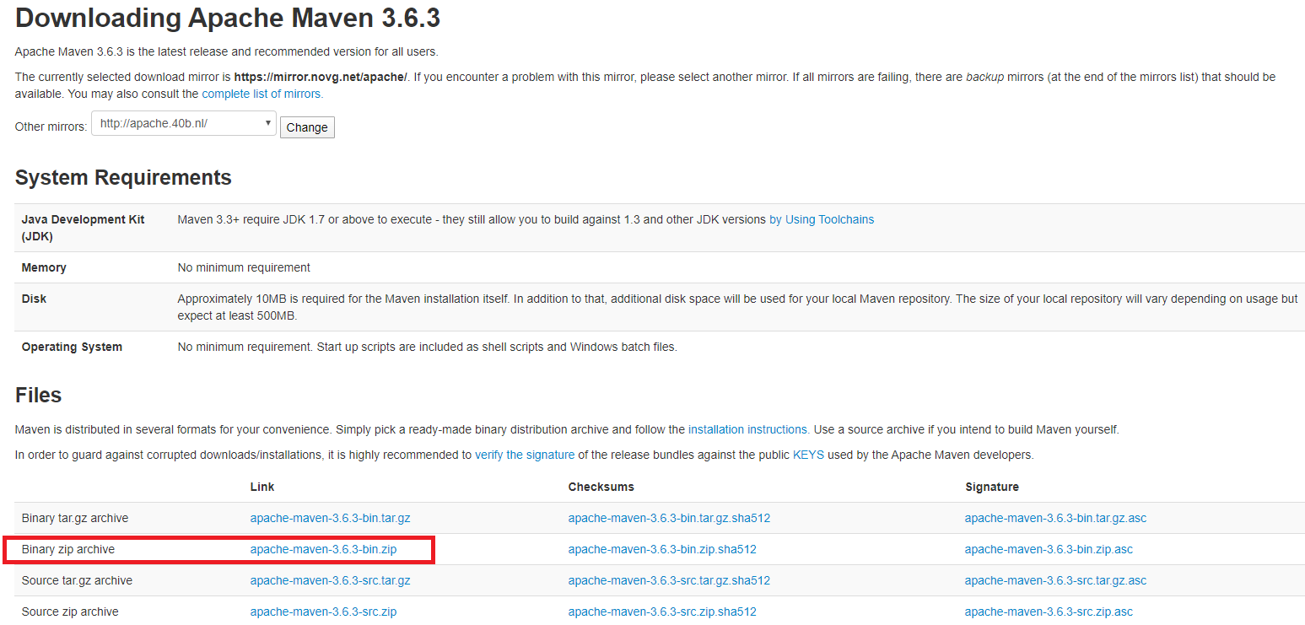Screen dimensions: 1305x625
Task: Click the 'verify the signature' link
Action: click(x=525, y=455)
